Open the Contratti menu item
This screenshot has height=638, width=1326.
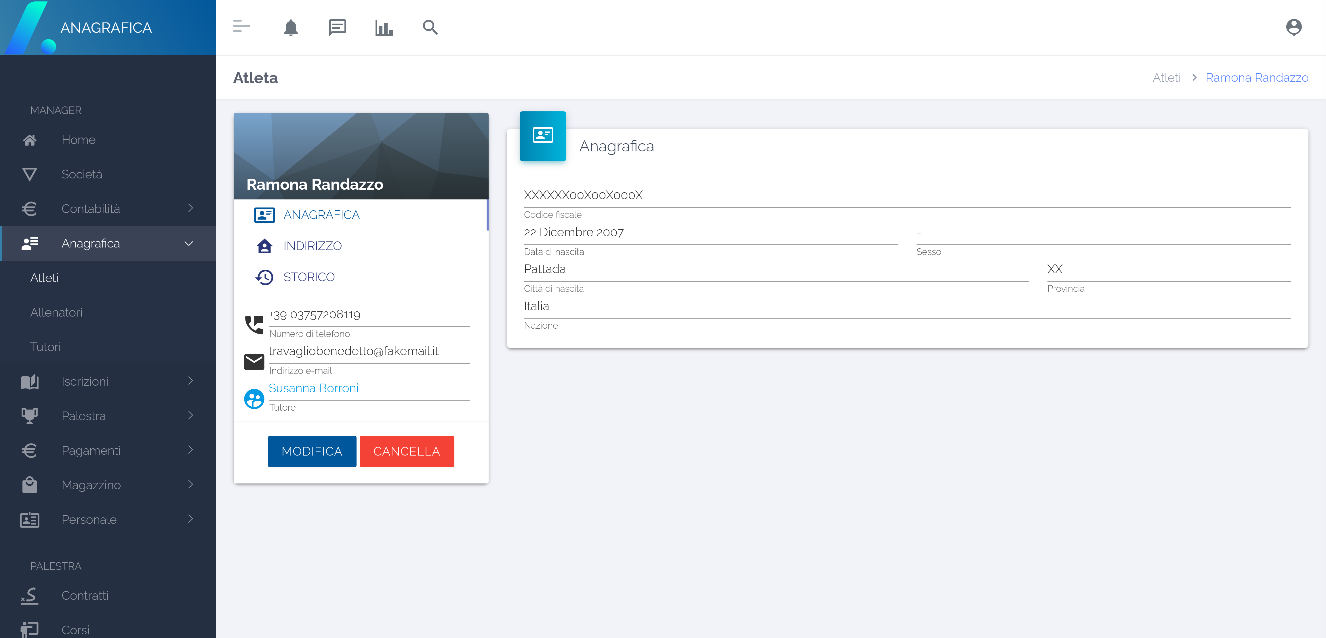click(x=108, y=596)
